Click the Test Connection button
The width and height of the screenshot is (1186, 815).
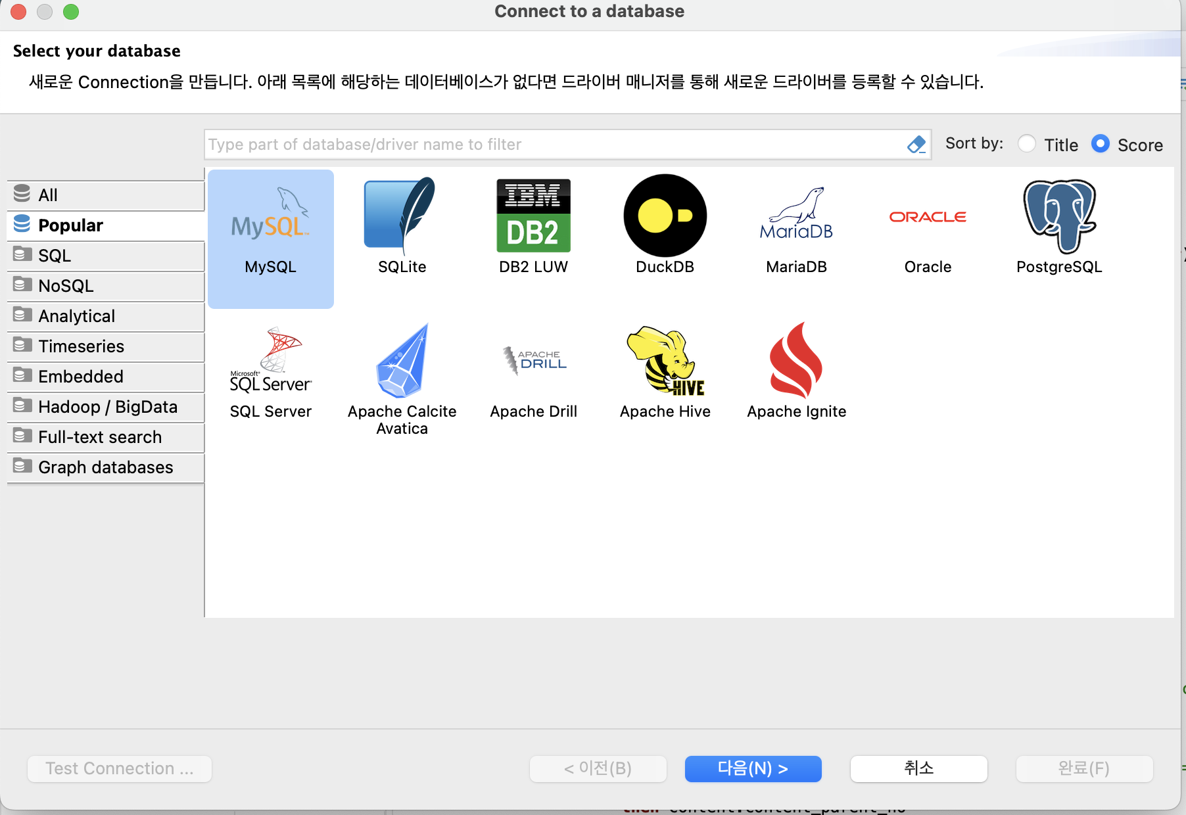coord(120,768)
